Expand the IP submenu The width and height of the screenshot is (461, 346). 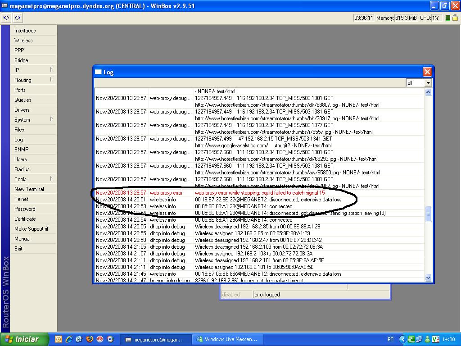point(33,70)
